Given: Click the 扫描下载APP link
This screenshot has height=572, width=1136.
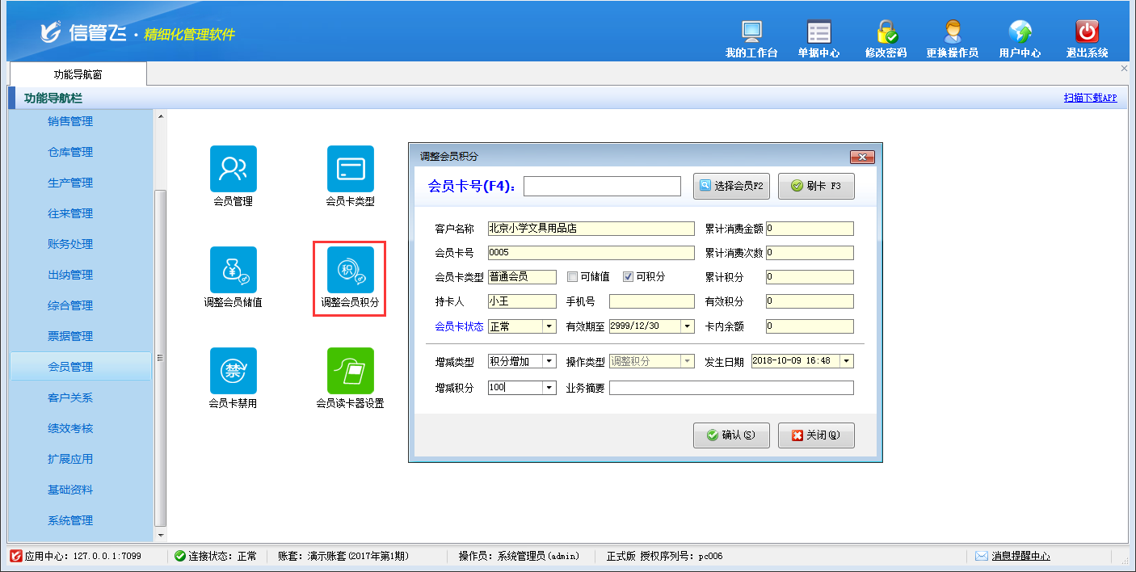Looking at the screenshot, I should point(1090,98).
